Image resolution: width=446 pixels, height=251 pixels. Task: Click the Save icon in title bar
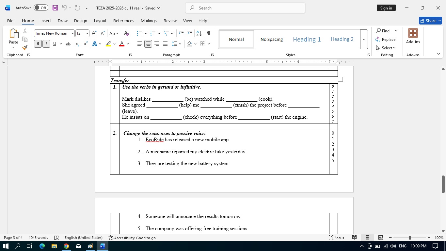(x=55, y=8)
